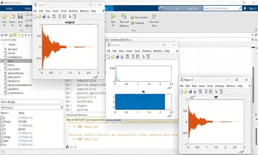Click the Save Figure icon in Figure 3 toolbar

pyautogui.click(x=190, y=91)
